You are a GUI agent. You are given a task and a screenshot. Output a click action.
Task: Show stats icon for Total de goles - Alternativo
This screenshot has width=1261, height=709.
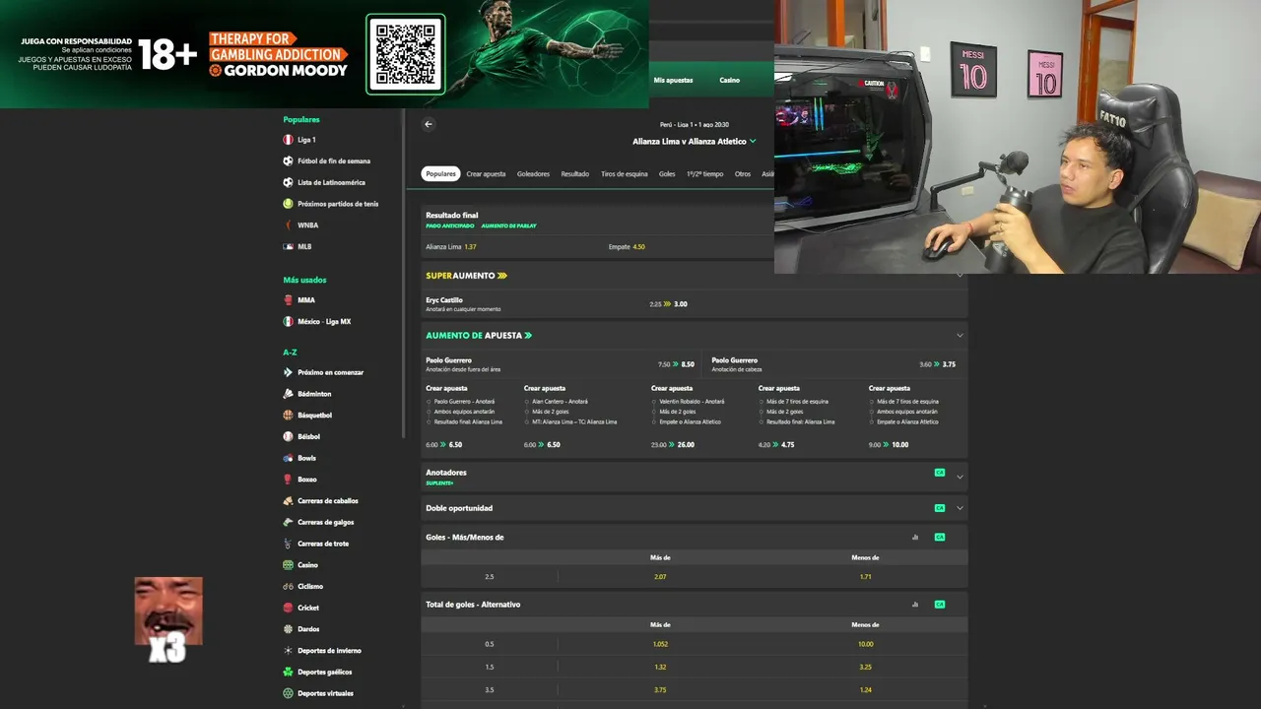tap(915, 604)
